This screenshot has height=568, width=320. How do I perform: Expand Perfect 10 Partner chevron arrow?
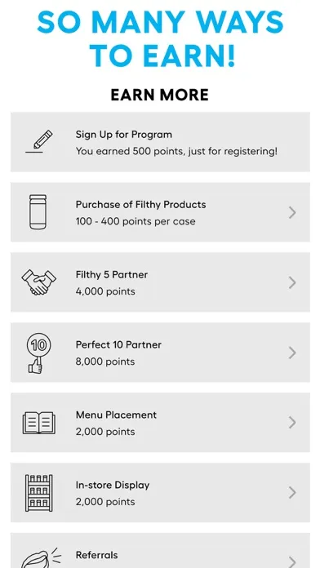(292, 353)
